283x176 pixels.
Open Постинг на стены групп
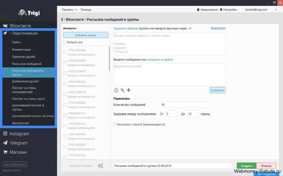[28, 99]
